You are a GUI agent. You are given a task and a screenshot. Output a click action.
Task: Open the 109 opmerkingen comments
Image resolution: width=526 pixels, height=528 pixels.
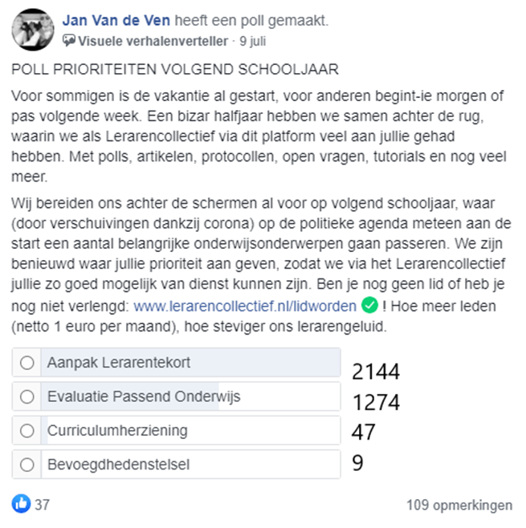459,505
